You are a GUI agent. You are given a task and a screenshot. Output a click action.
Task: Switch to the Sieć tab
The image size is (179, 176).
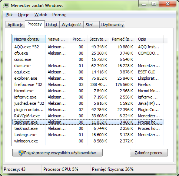(x=91, y=25)
